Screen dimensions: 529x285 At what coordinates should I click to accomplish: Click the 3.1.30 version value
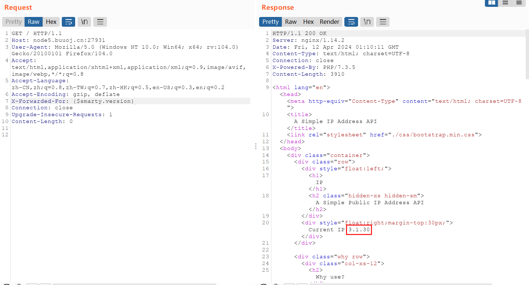(359, 229)
